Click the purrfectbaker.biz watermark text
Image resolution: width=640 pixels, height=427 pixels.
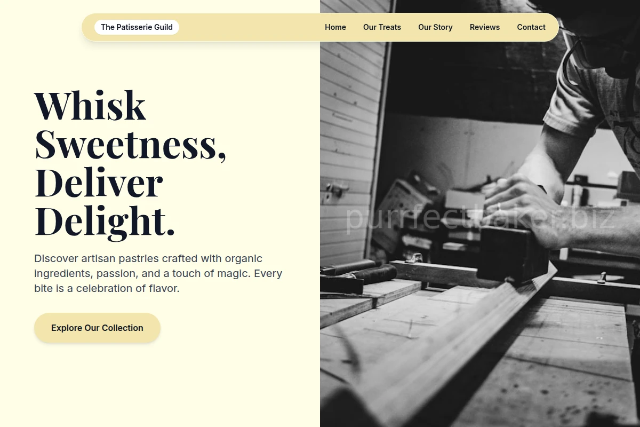480,219
